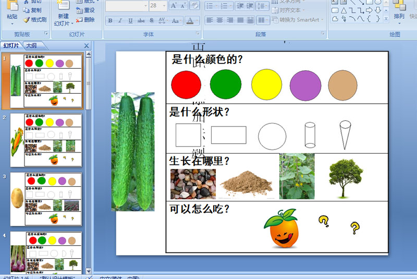Switch to the 大纲 outline tab
This screenshot has width=417, height=279.
31,46
